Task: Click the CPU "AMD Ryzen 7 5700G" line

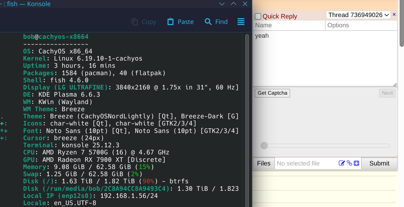Action: [x=96, y=152]
